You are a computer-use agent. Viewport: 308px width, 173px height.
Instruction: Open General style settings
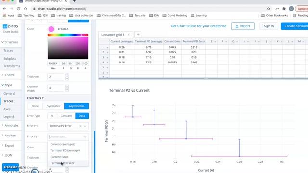pos(9,93)
